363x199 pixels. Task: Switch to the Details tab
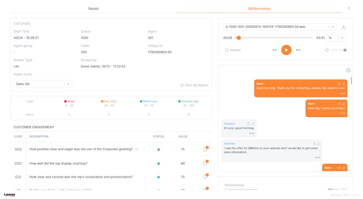(x=93, y=8)
